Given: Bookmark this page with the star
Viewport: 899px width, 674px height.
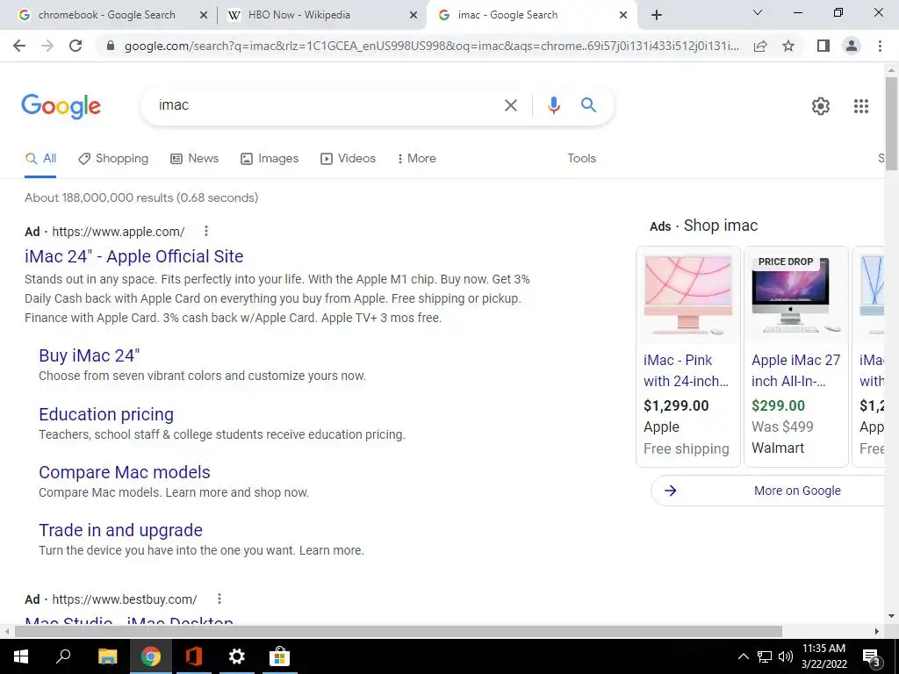Looking at the screenshot, I should pos(788,46).
